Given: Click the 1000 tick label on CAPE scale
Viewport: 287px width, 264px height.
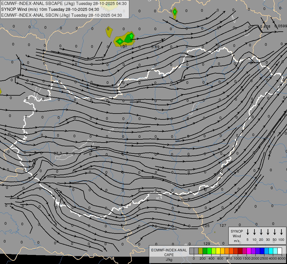Looking at the screenshot, I should coord(238,258).
